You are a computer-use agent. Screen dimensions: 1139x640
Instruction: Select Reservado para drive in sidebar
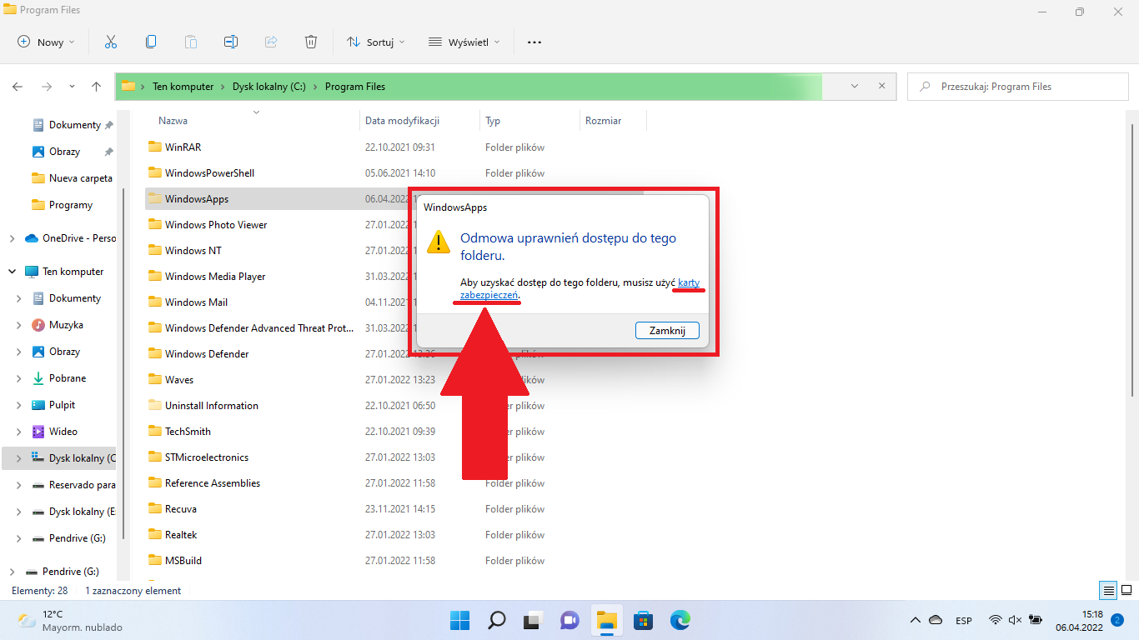[x=73, y=485]
